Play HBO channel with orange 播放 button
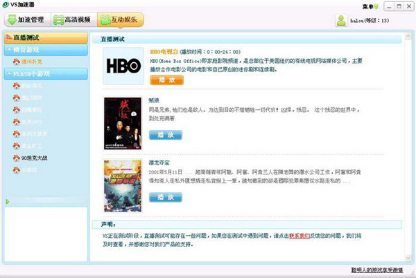The image size is (416, 278). coord(167,80)
